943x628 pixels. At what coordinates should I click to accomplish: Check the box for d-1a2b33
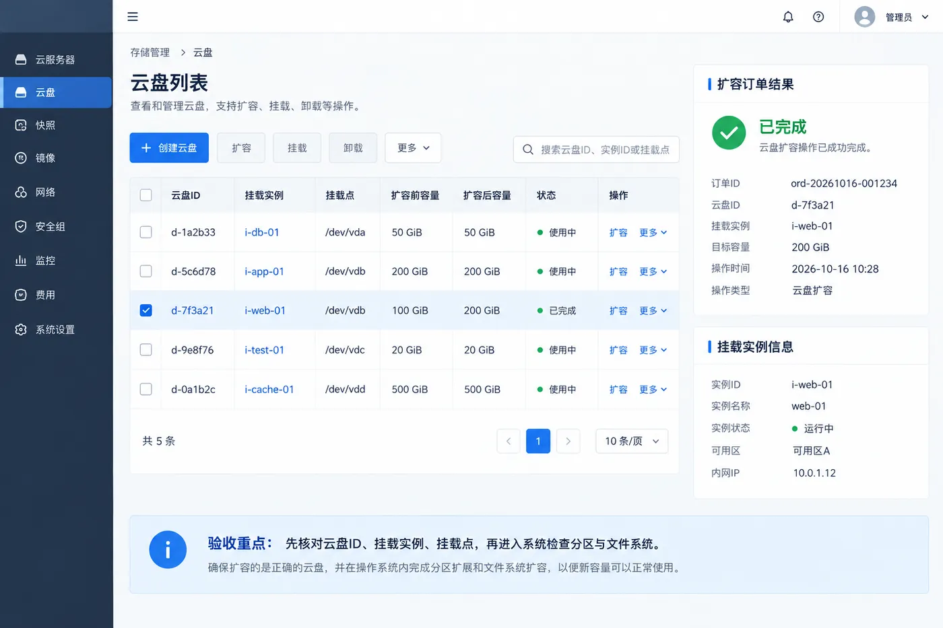pos(145,232)
